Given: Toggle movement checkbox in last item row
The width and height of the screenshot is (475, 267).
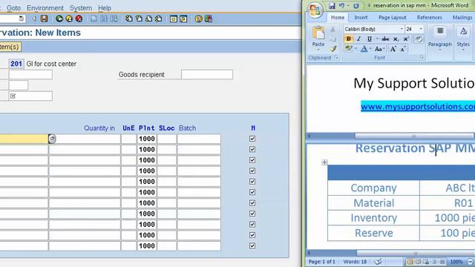Looking at the screenshot, I should click(x=252, y=245).
